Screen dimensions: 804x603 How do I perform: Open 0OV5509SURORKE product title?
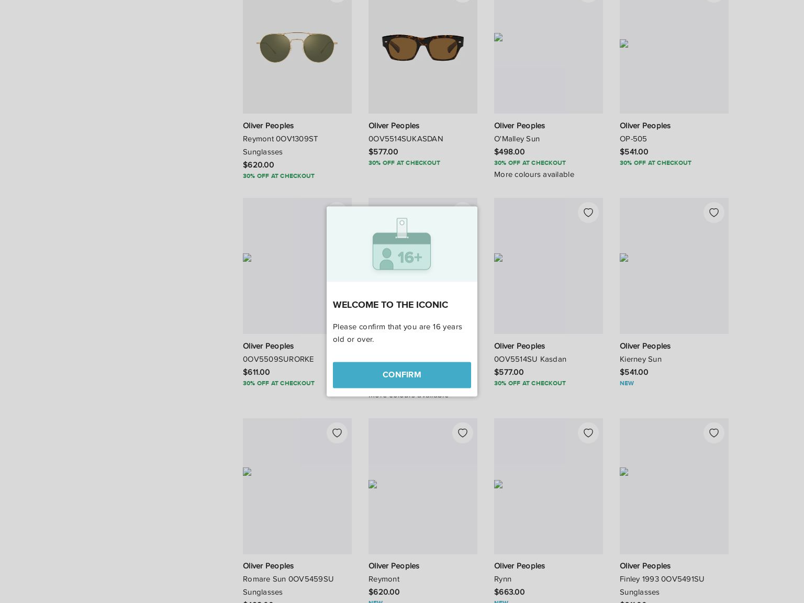(x=278, y=359)
